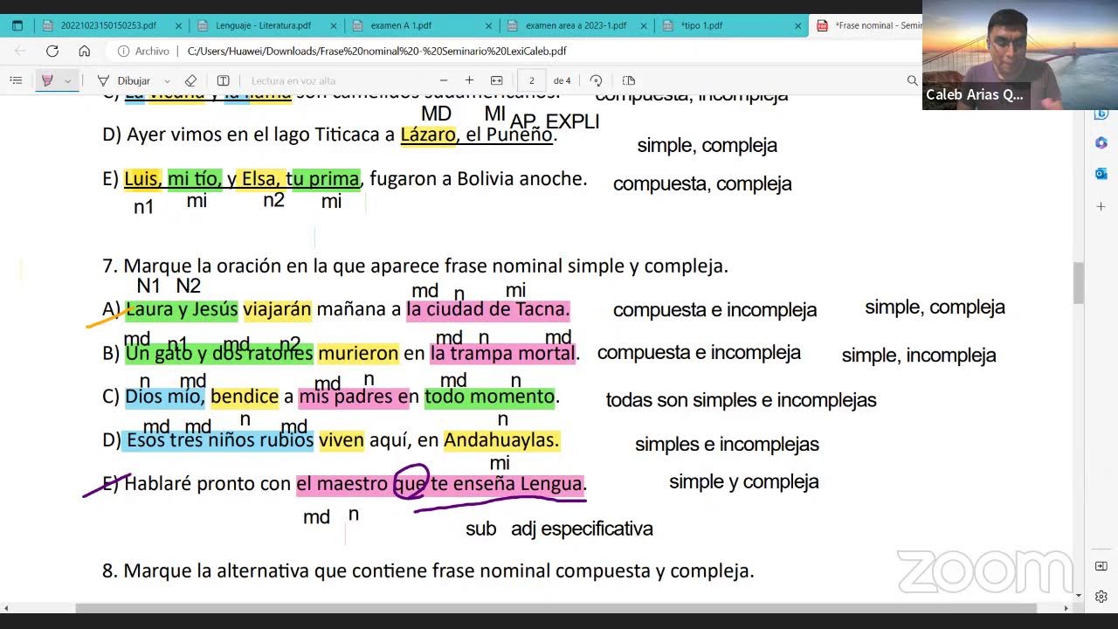Toggle fit-to-width page view
Viewport: 1118px width, 629px height.
[x=496, y=80]
